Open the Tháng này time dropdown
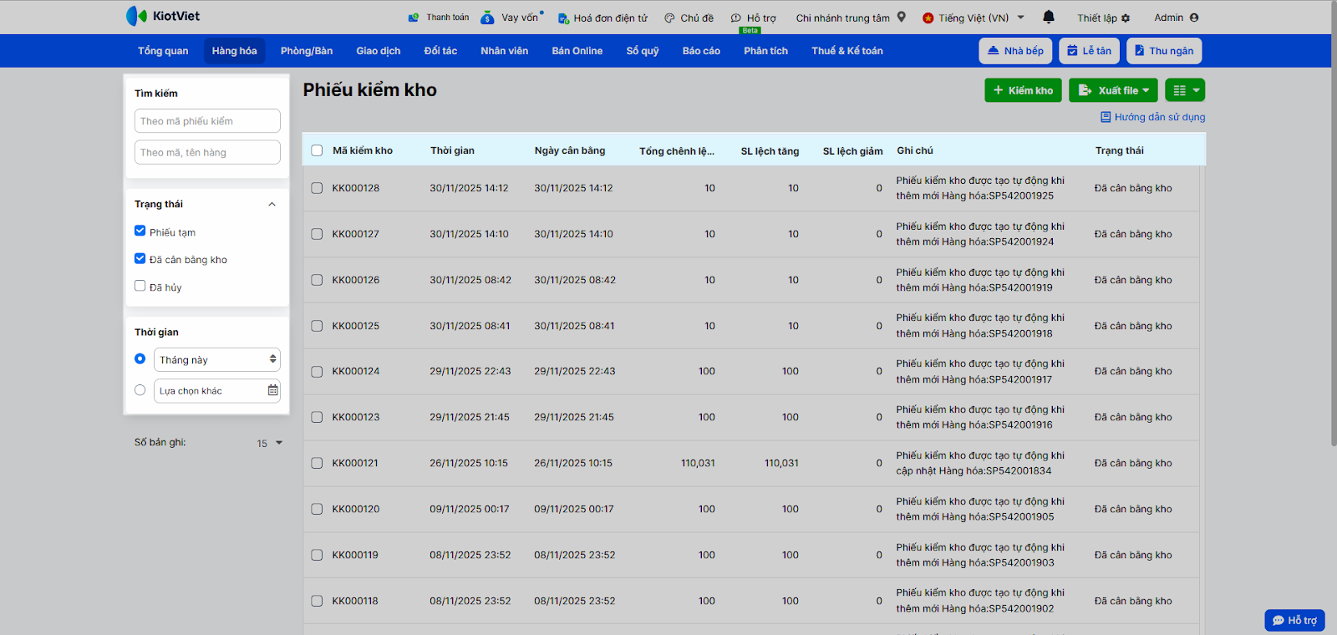 [x=216, y=359]
